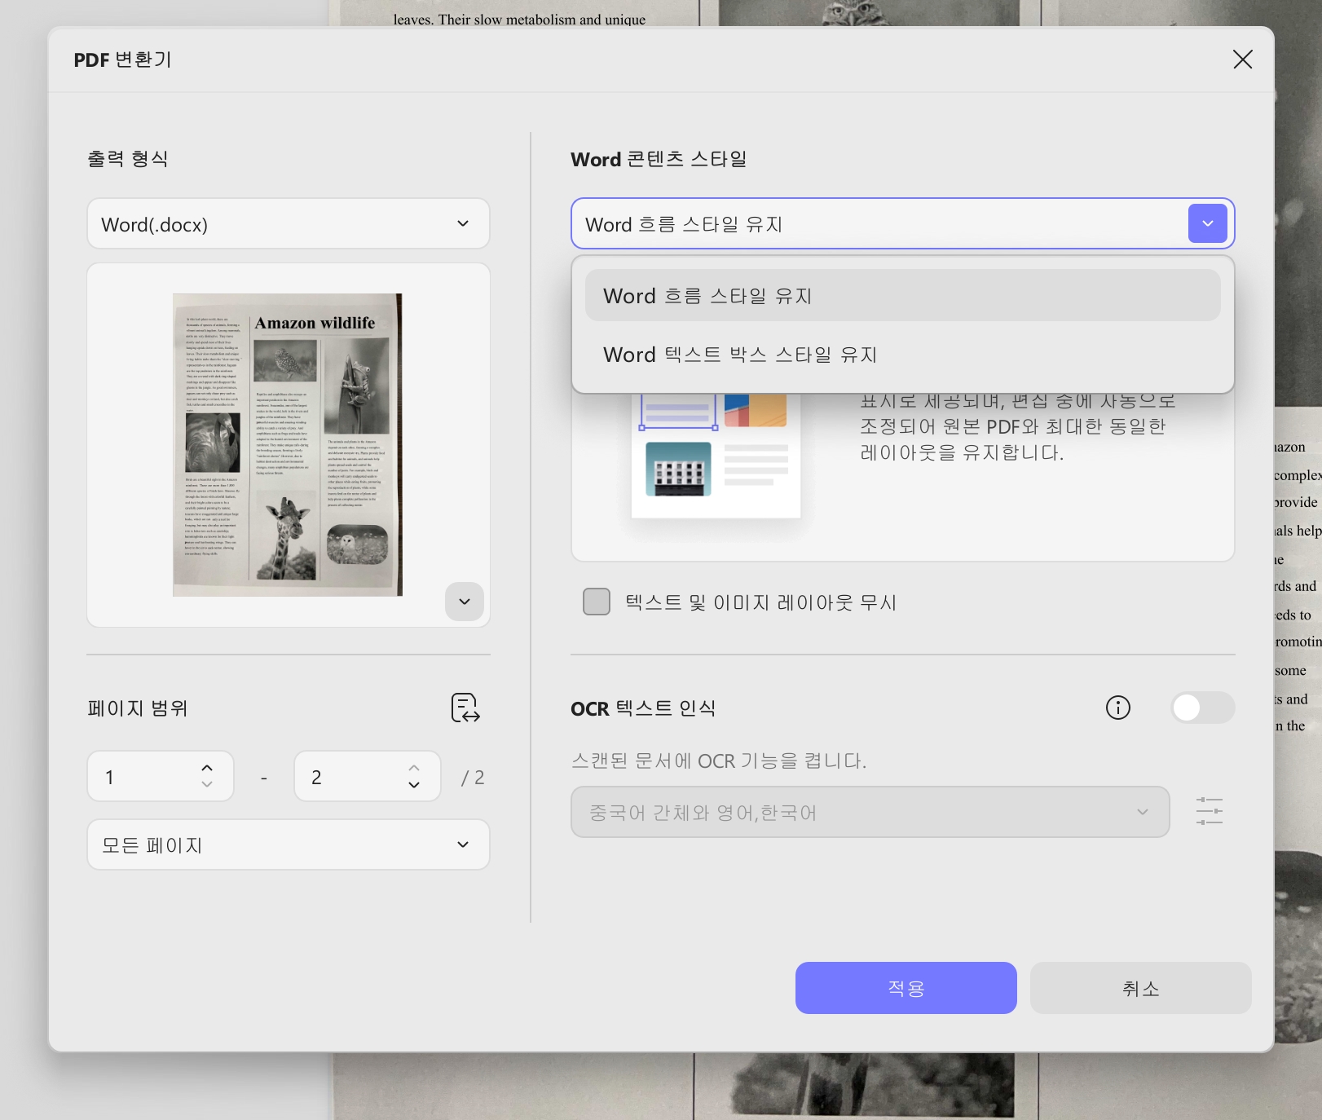Toggle OCR 텍스트 인식 switch on
Image resolution: width=1322 pixels, height=1120 pixels.
coord(1203,708)
